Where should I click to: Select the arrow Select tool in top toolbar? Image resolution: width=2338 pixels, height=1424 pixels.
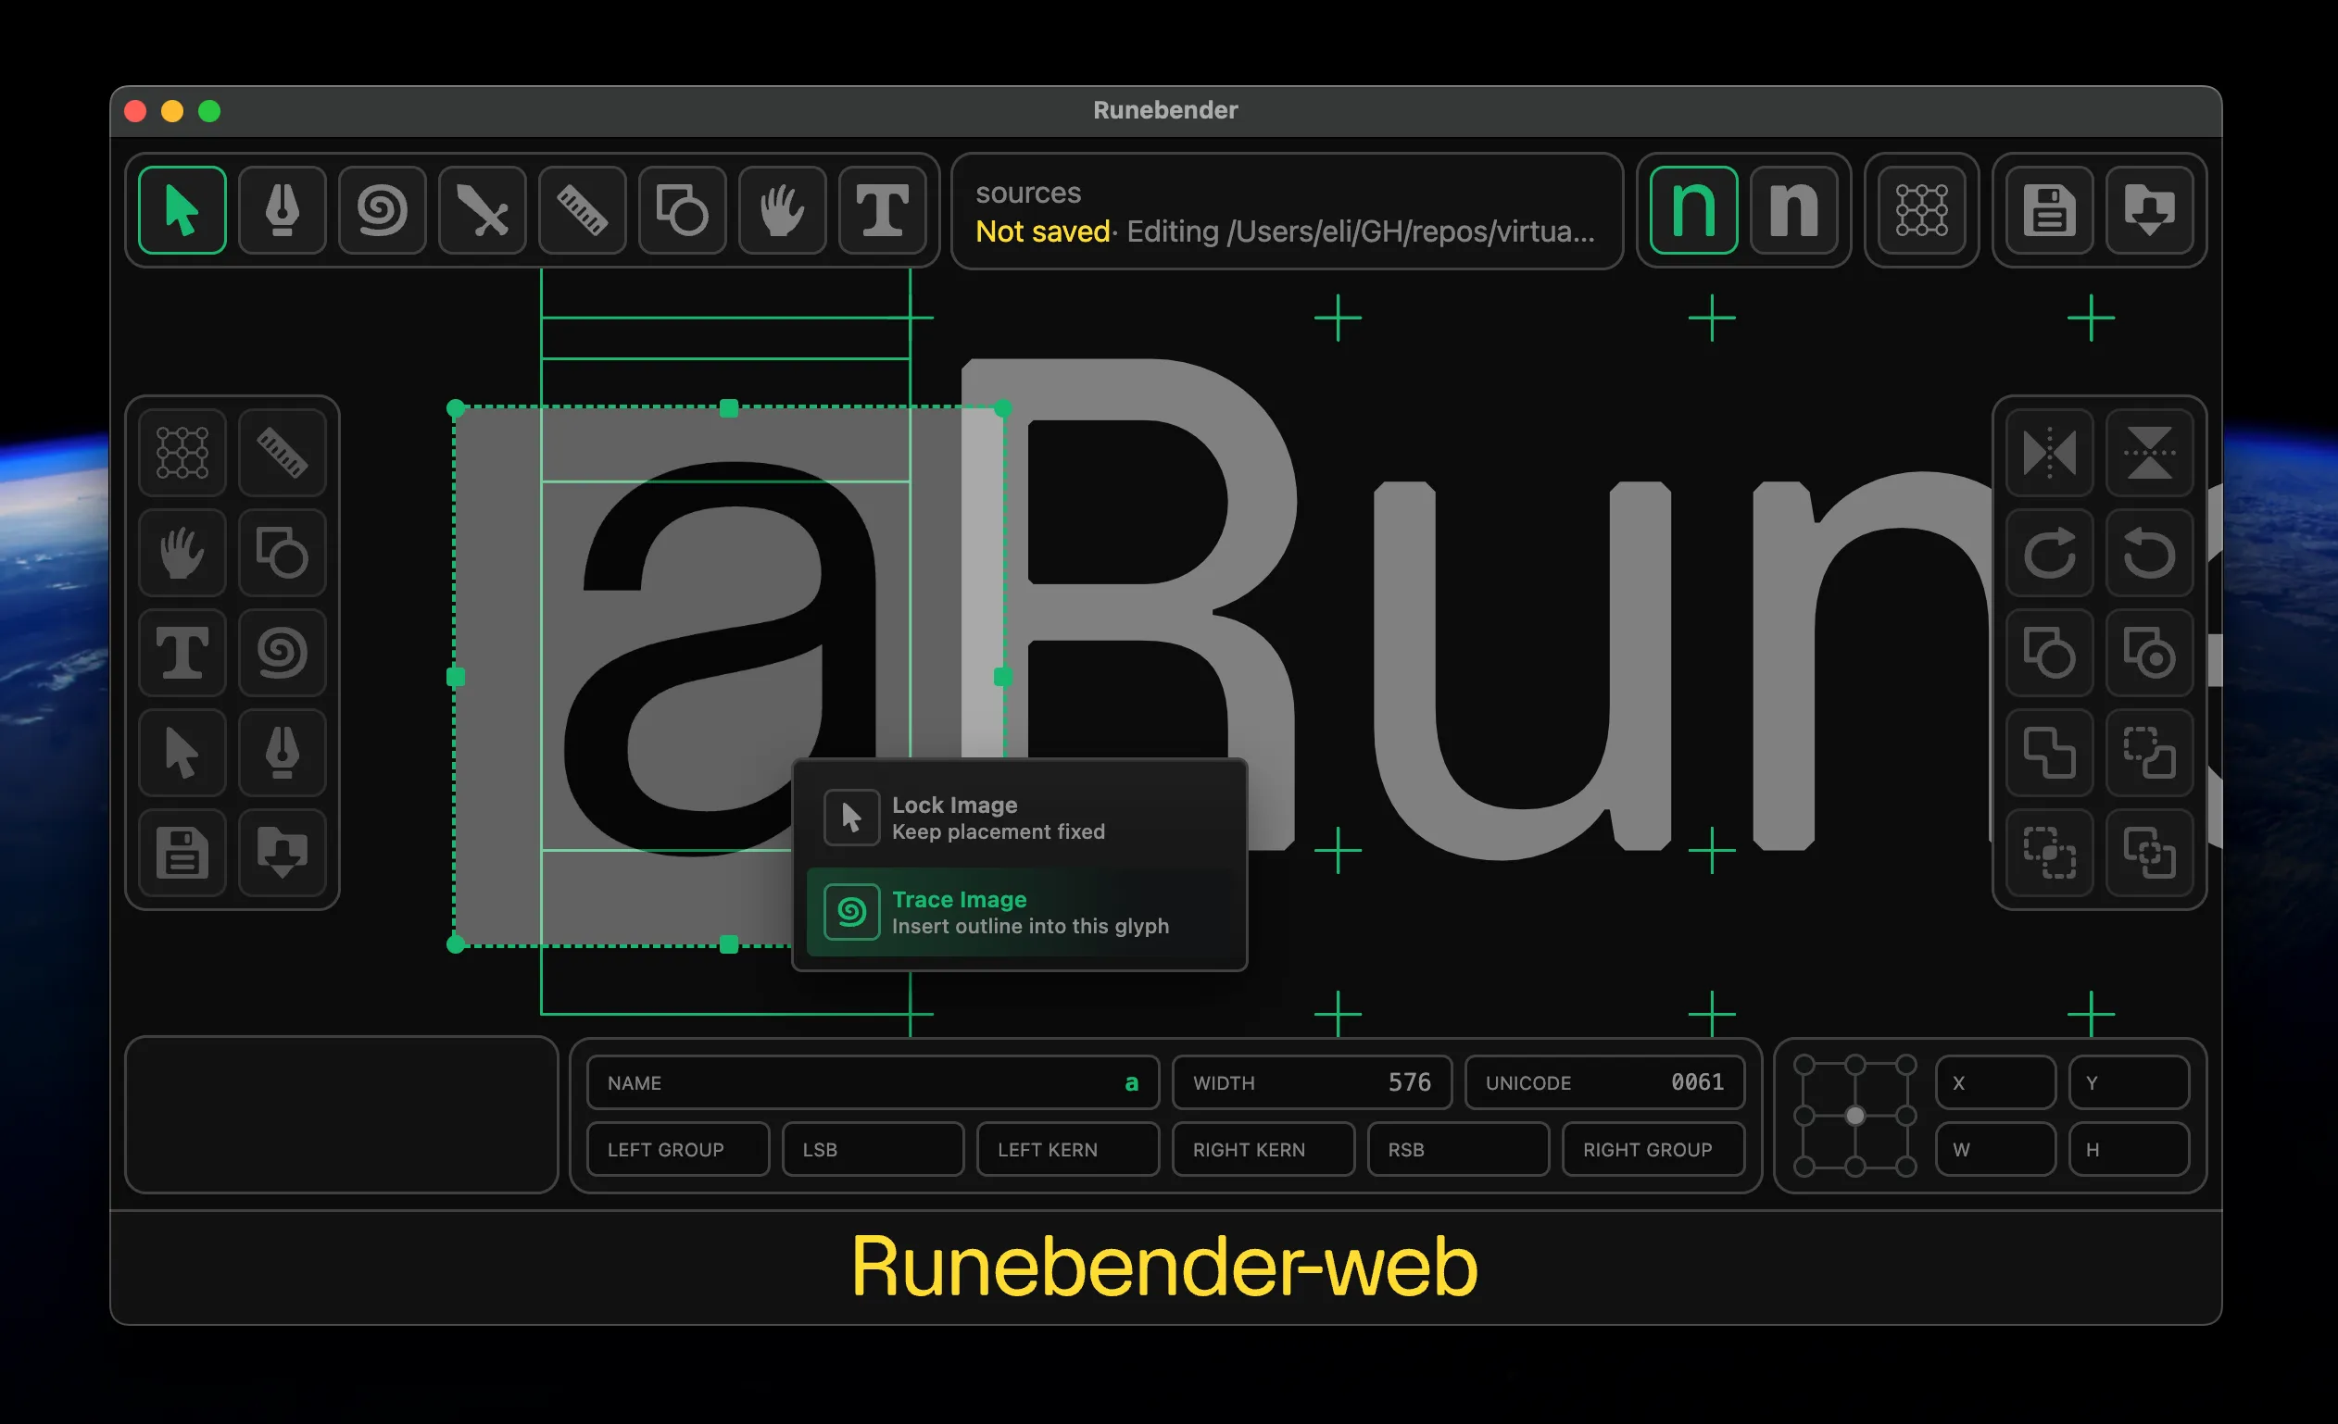(x=182, y=209)
